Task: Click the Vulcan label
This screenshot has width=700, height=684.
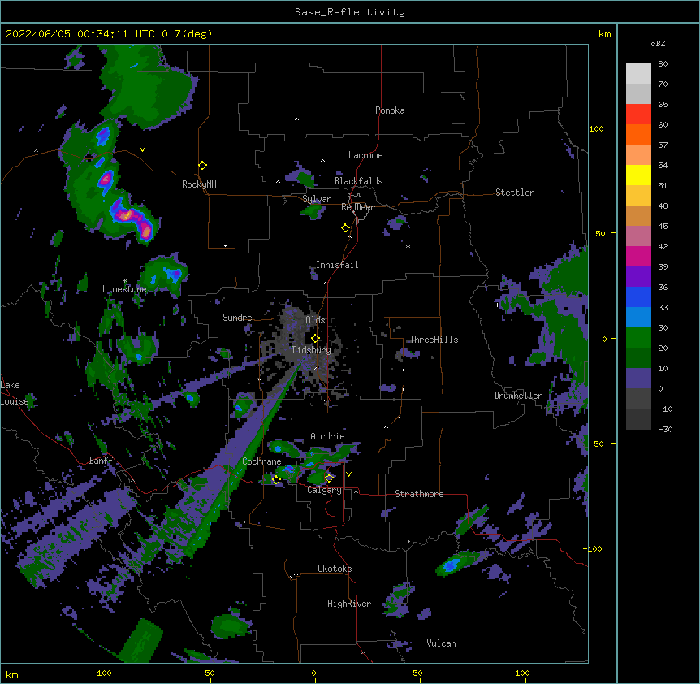Action: pyautogui.click(x=441, y=643)
